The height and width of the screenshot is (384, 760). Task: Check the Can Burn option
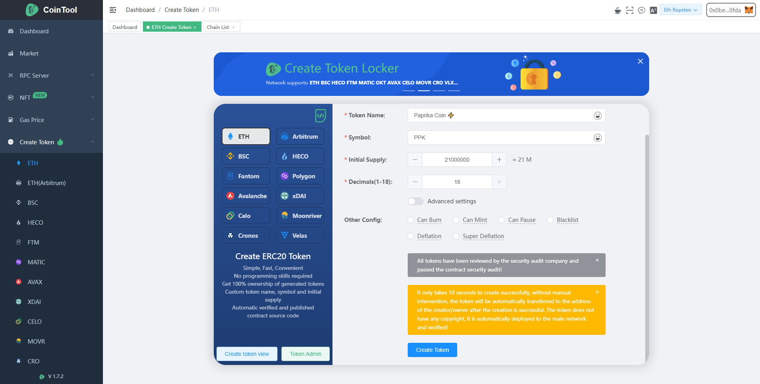(410, 220)
